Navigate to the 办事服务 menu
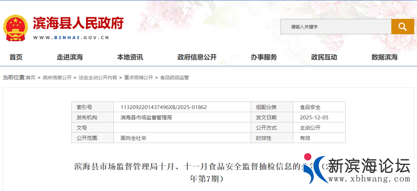Image resolution: width=417 pixels, height=191 pixels. 264,57
